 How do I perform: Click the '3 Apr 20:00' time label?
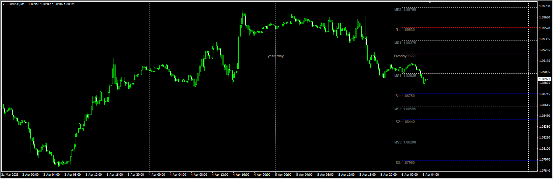[136, 175]
